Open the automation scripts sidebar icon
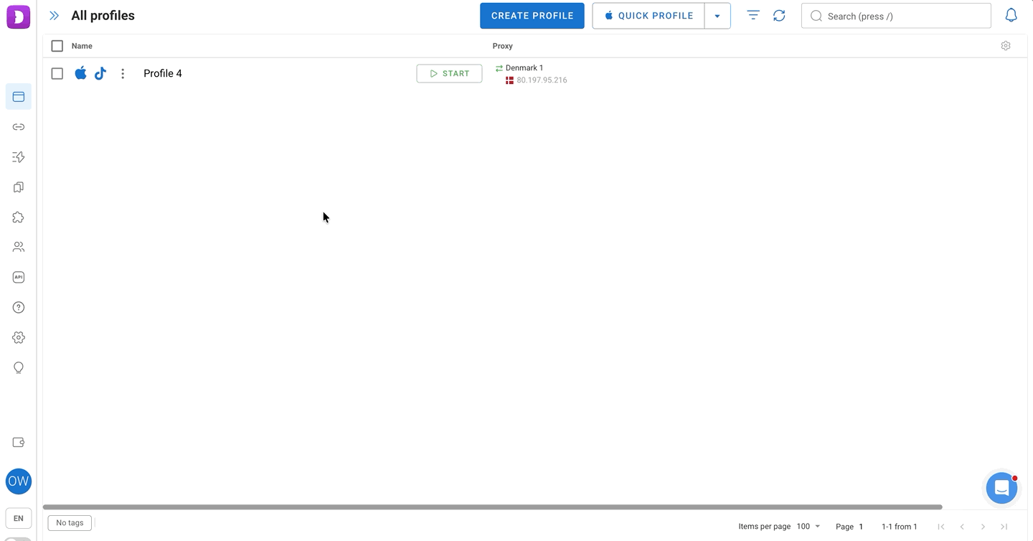Screen dimensions: 1033x541 (19, 157)
